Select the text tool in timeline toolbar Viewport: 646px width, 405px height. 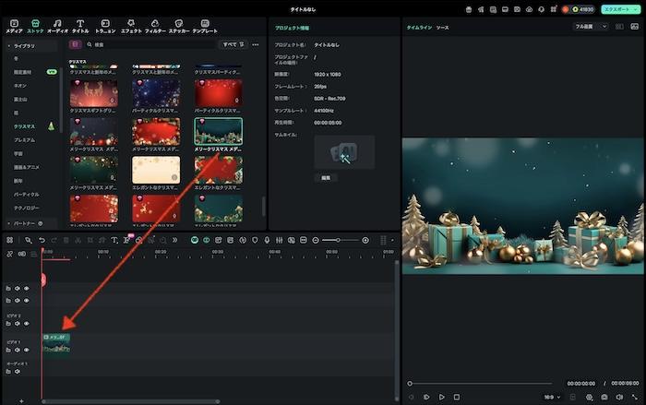(114, 240)
